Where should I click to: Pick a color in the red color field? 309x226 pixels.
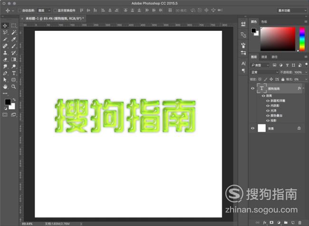[278, 39]
